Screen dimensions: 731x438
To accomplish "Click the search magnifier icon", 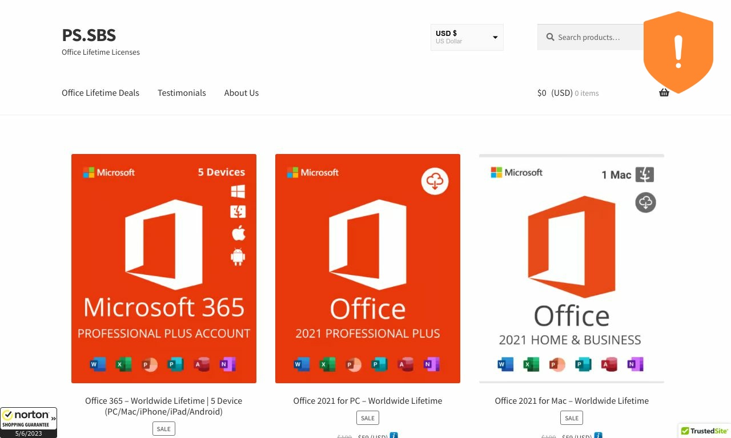I will pos(550,37).
